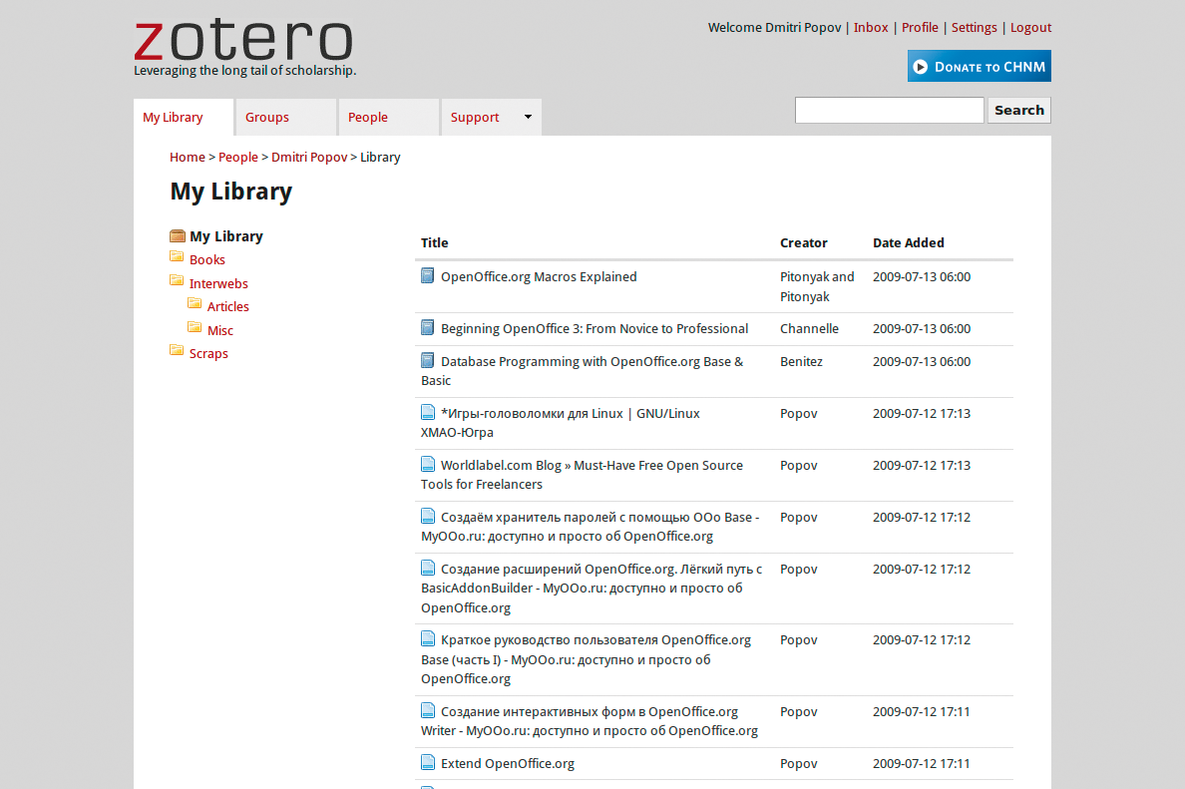Open item Создаём хранитель паролей с помощью OOo Base

[x=591, y=526]
